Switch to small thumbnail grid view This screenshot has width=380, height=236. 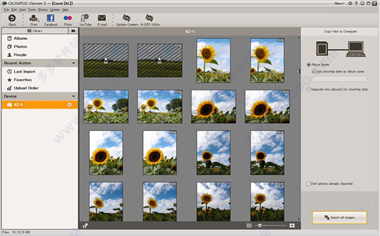click(x=249, y=226)
